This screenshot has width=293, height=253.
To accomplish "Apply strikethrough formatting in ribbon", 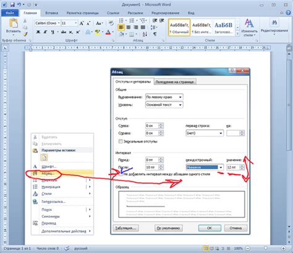I will click(64, 32).
